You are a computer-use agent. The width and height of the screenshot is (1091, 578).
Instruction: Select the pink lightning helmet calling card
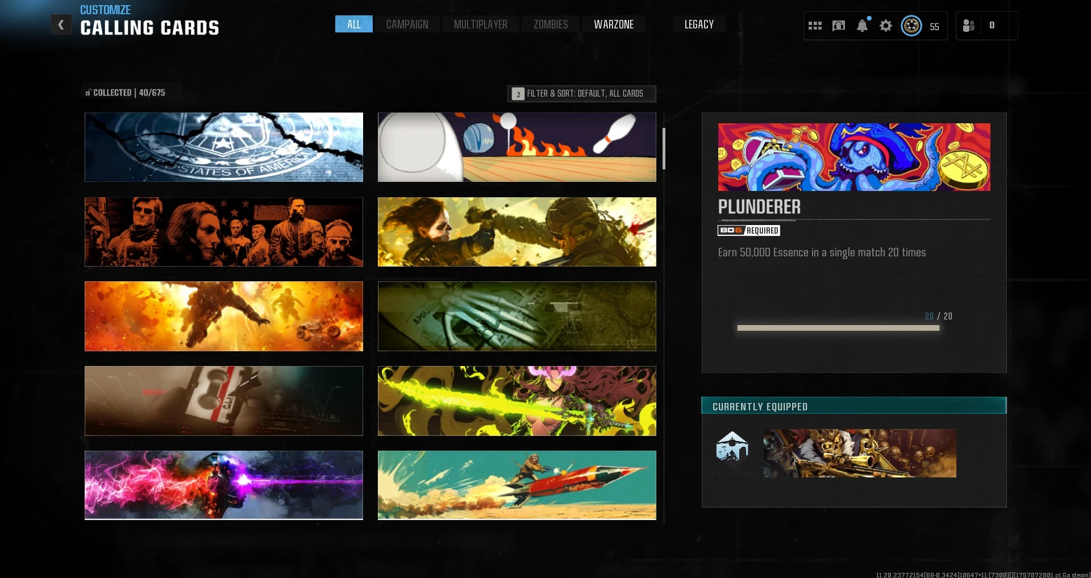click(224, 485)
